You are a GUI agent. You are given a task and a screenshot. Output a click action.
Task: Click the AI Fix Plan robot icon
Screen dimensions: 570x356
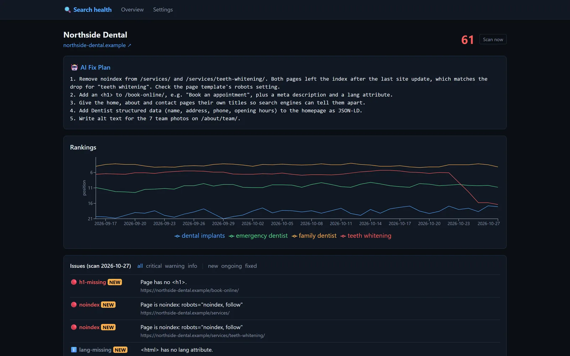[x=74, y=67]
